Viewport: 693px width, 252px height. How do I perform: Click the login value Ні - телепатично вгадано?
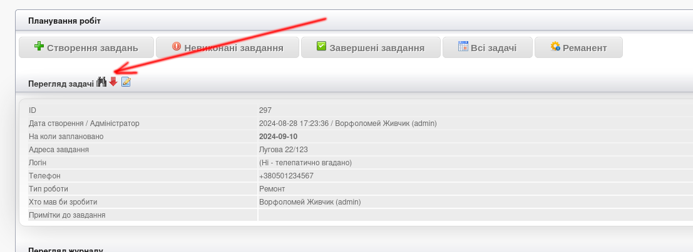[305, 163]
